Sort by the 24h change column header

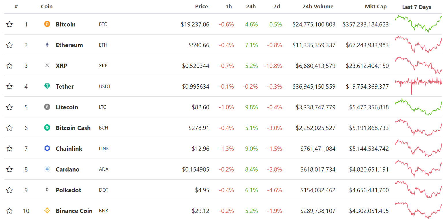(251, 6)
